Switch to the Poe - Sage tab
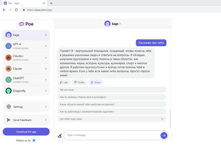221x145 pixels. 24,3
